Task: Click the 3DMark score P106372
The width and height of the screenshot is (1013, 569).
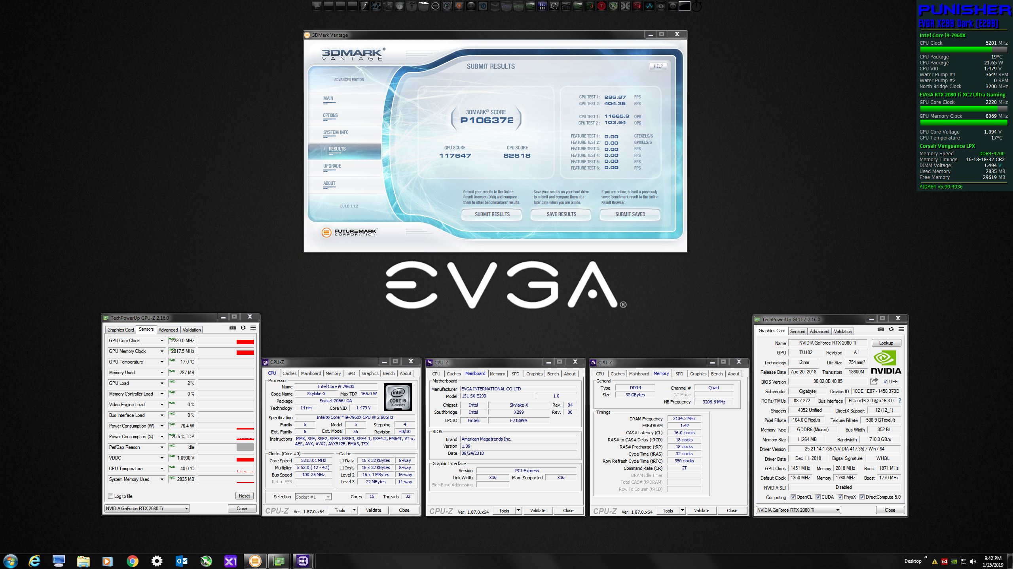Action: click(487, 120)
